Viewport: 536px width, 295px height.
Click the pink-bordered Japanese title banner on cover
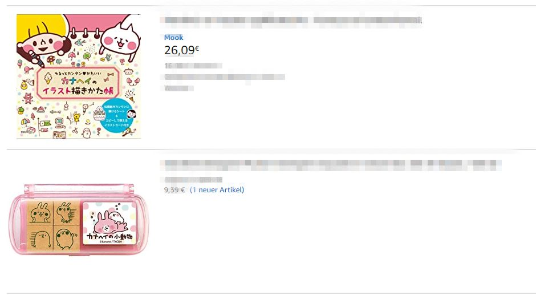[x=79, y=83]
